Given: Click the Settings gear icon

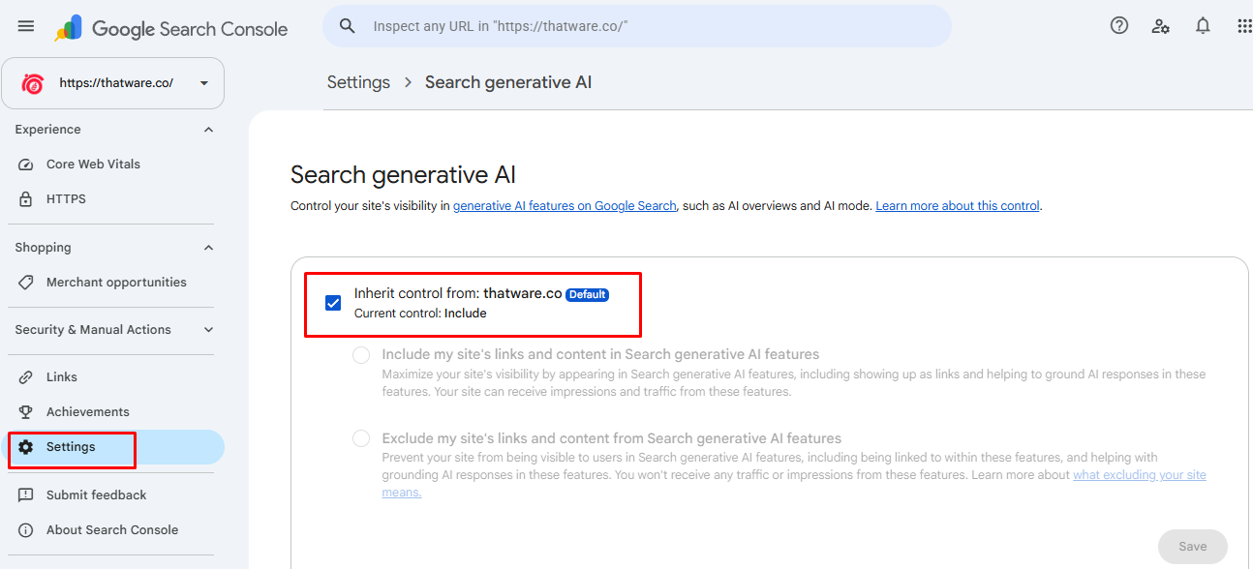Looking at the screenshot, I should click(x=26, y=447).
